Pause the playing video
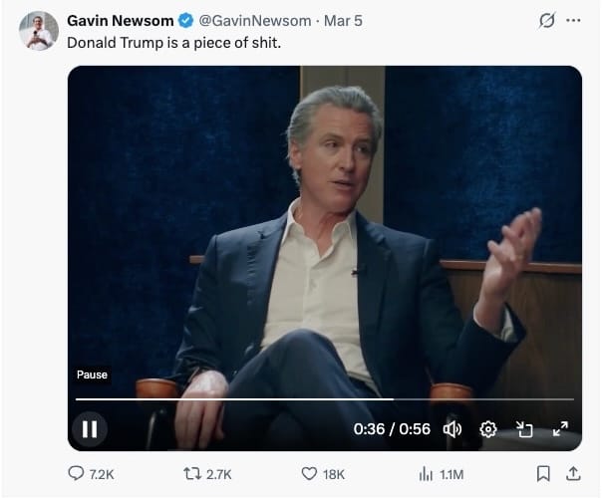The width and height of the screenshot is (602, 498). coord(90,429)
